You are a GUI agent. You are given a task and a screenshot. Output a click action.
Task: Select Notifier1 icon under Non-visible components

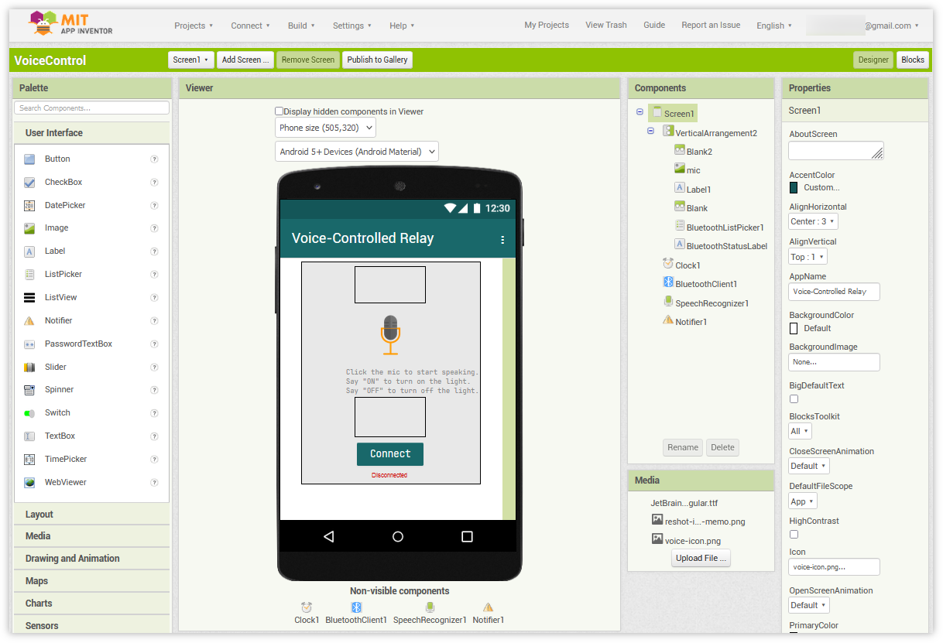point(488,607)
